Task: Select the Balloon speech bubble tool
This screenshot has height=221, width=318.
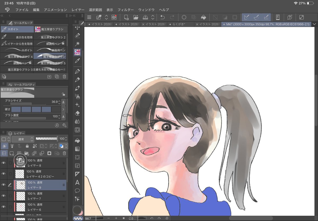Action: [77, 191]
